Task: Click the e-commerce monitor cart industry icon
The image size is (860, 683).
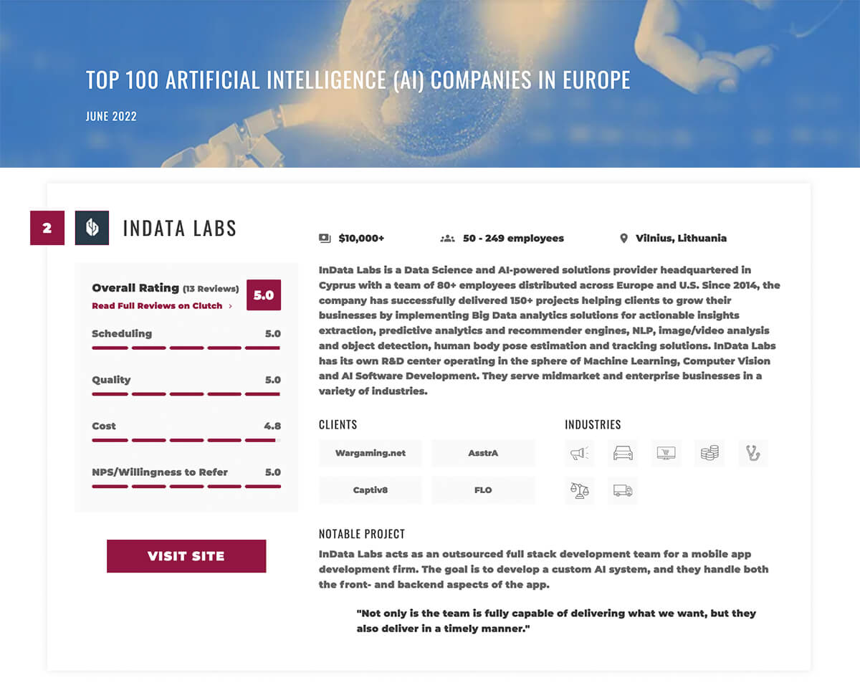Action: 666,453
